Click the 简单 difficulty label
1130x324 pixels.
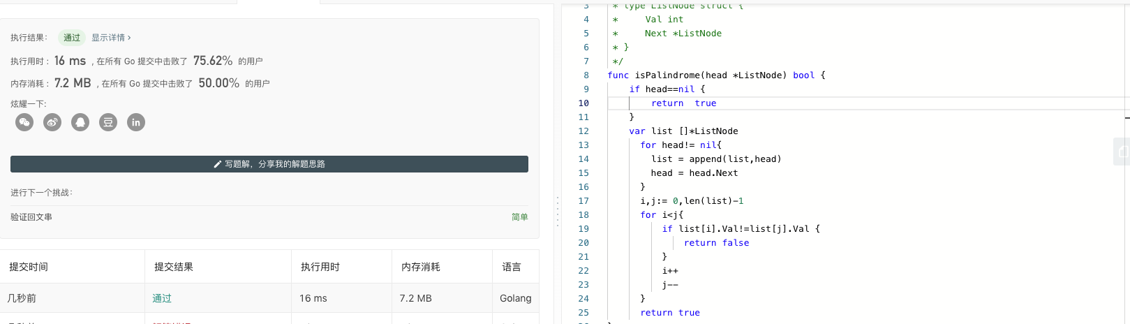[520, 217]
